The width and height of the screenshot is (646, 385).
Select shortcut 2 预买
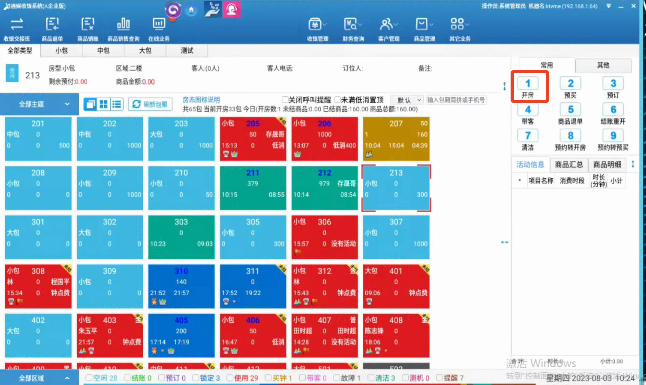click(570, 87)
